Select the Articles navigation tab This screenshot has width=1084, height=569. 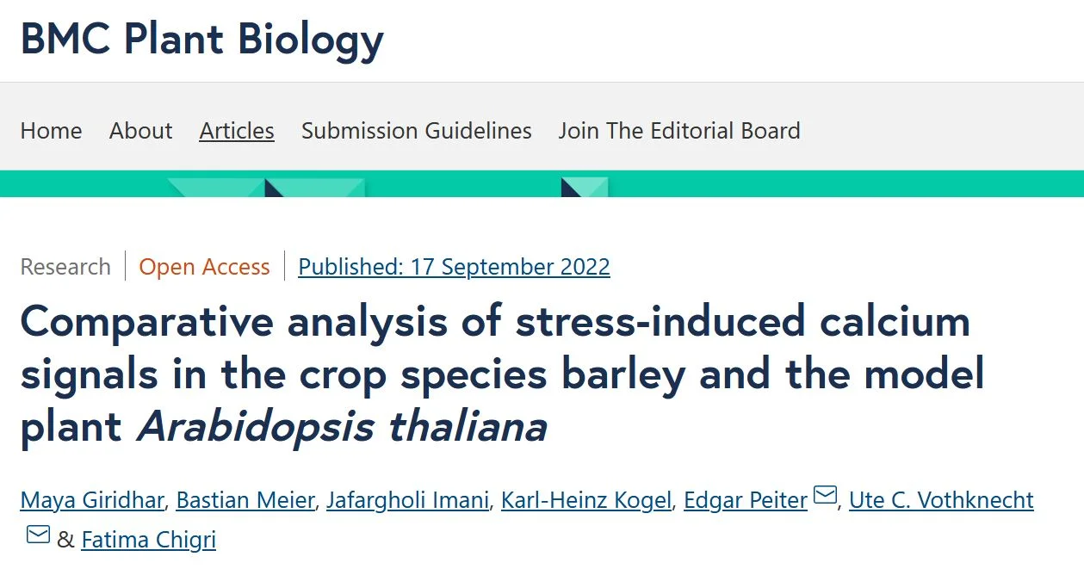pyautogui.click(x=237, y=131)
